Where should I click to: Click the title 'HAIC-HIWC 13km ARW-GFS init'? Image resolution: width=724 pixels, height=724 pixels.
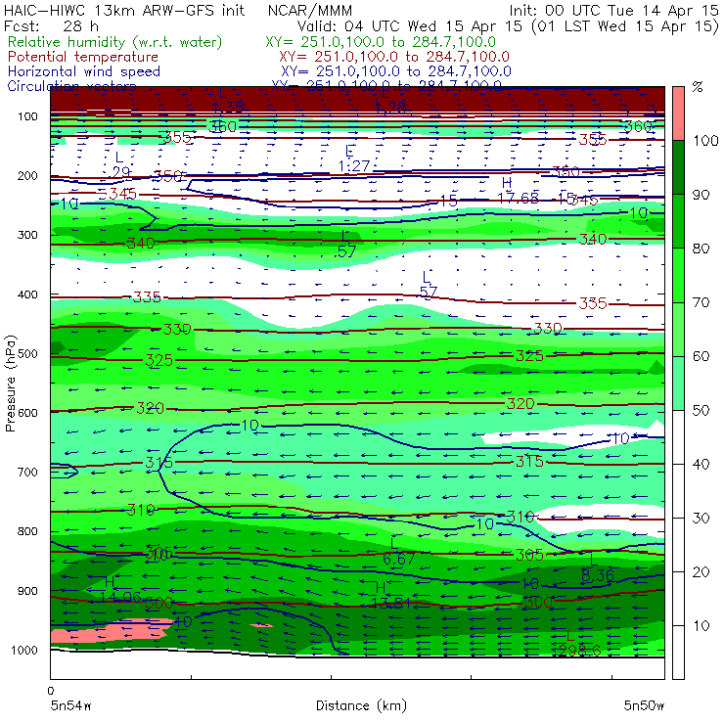click(123, 11)
